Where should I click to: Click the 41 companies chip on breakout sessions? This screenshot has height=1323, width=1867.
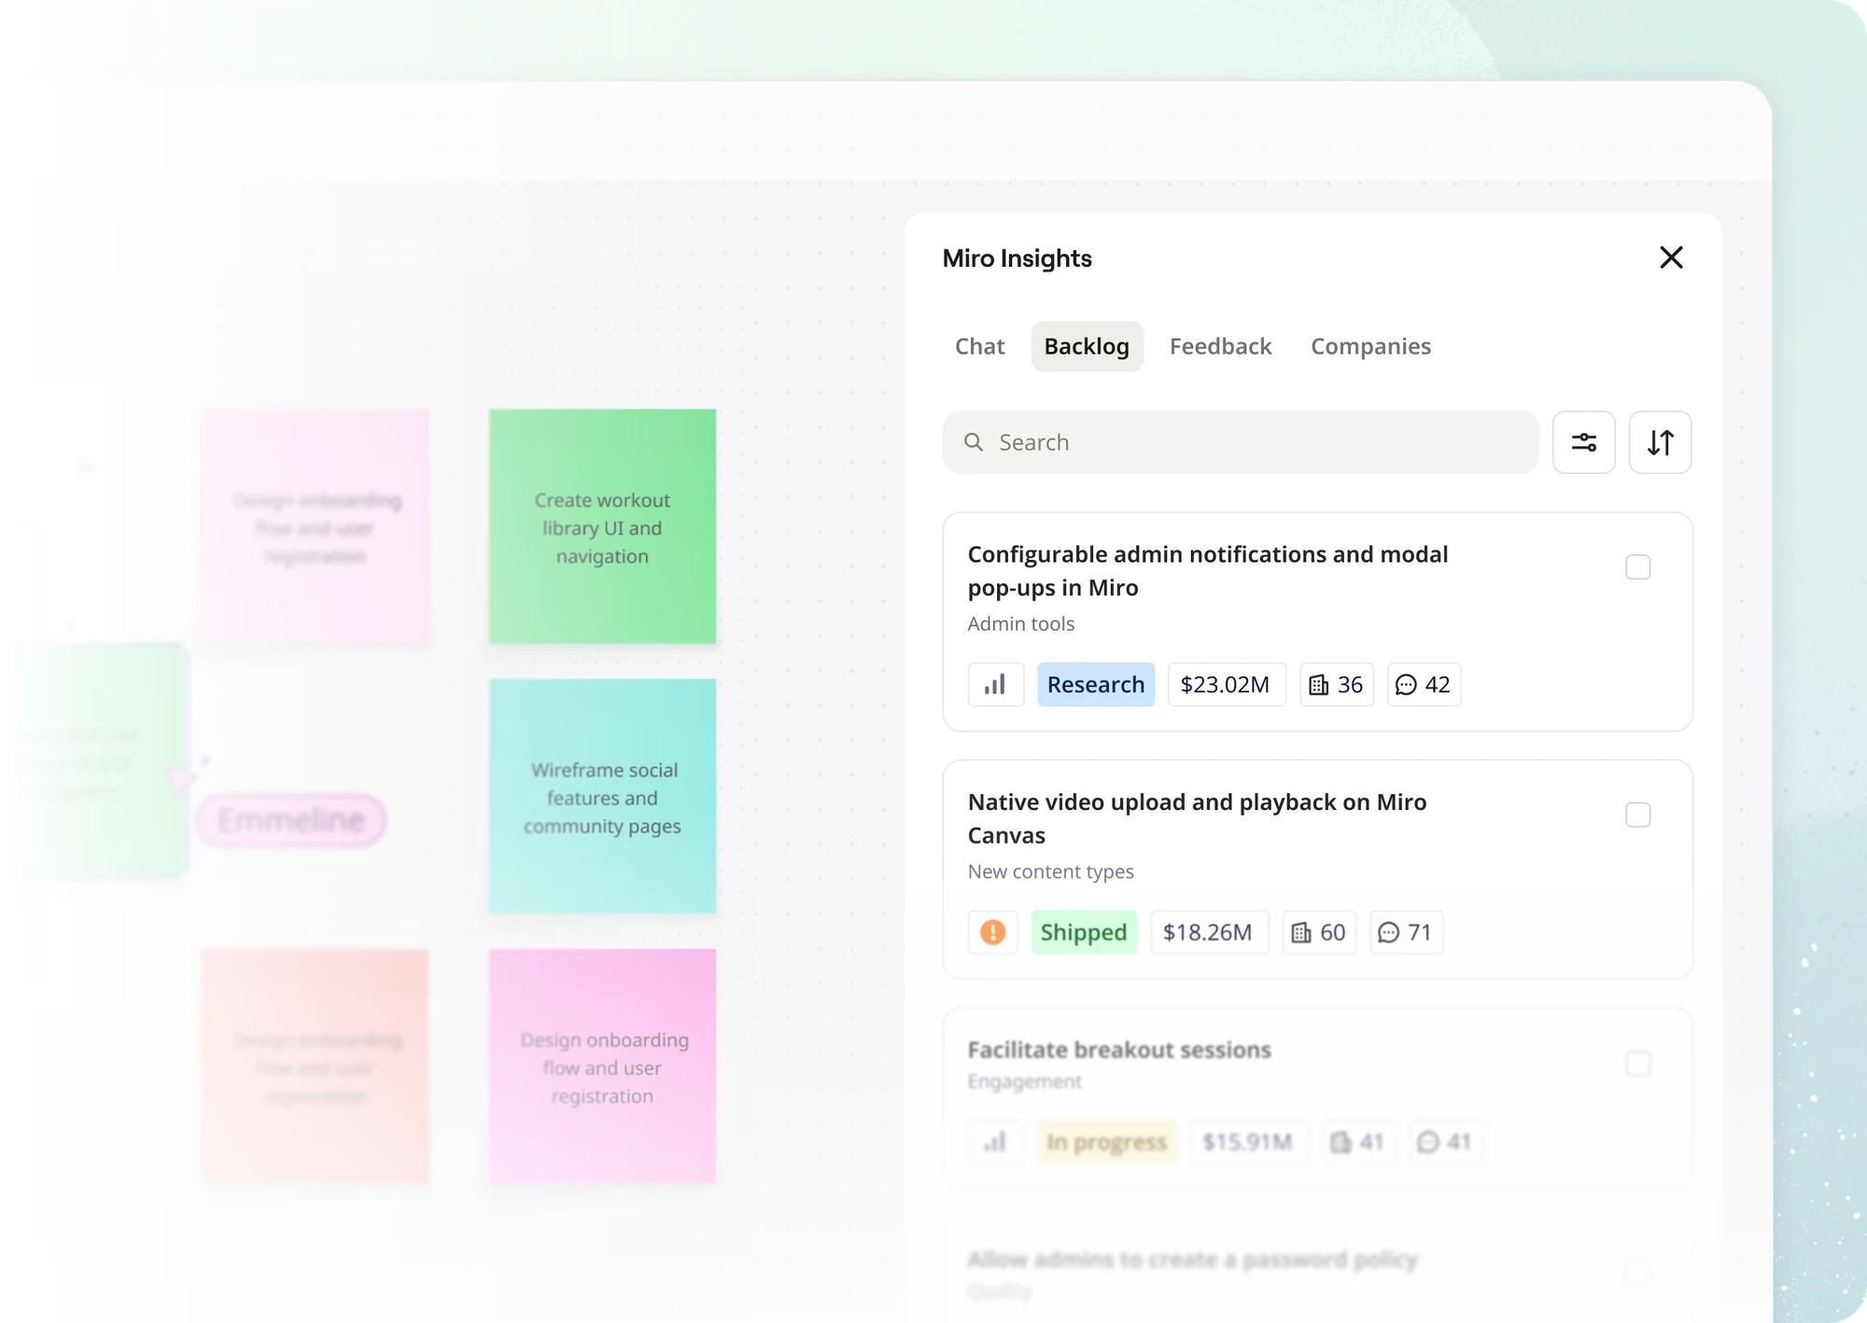pyautogui.click(x=1357, y=1142)
